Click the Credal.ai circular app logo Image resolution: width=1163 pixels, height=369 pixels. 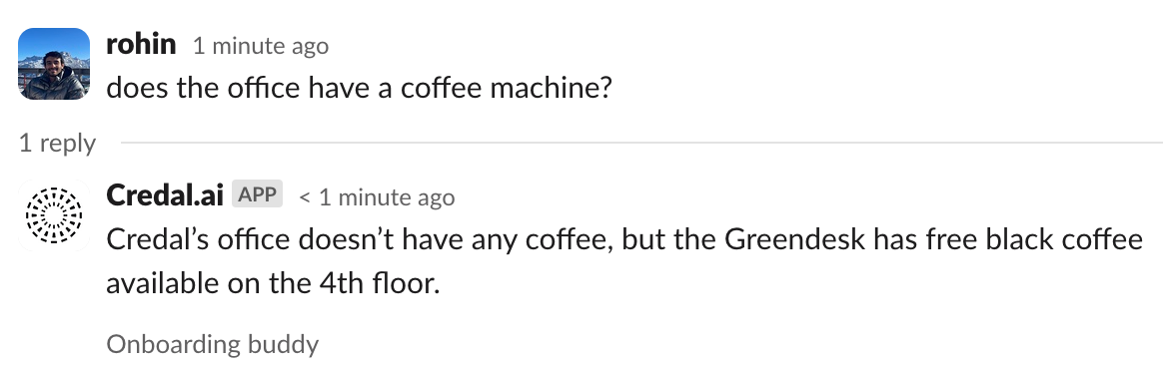coord(53,214)
